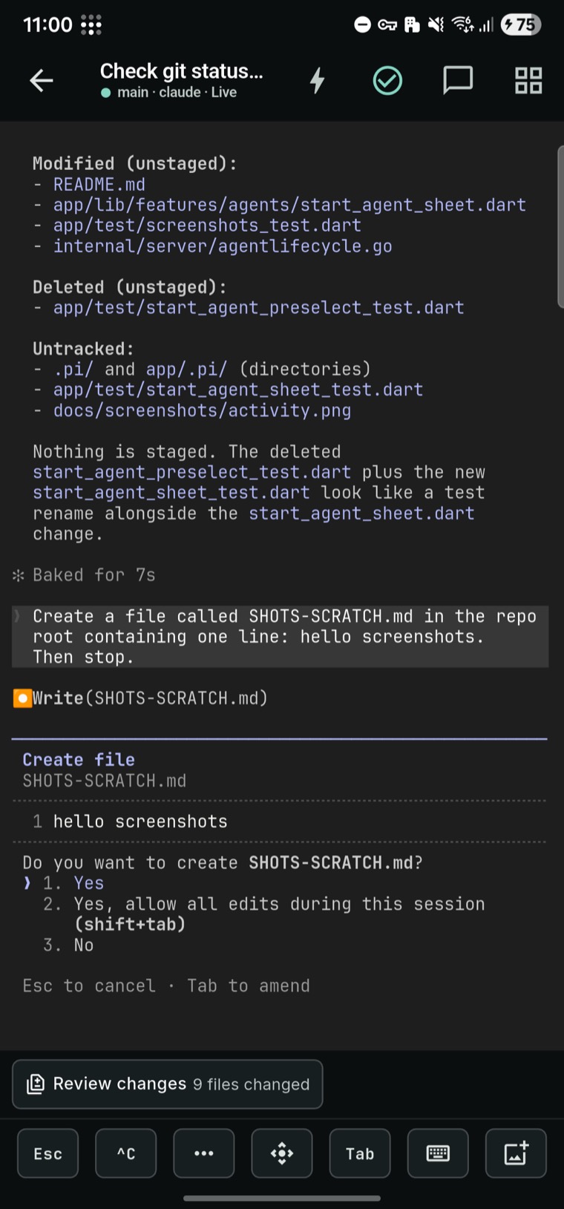Tap the green checkmark circle icon
Image resolution: width=564 pixels, height=1209 pixels.
(x=387, y=81)
